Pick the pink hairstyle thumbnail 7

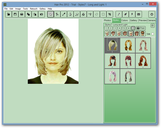(112, 76)
